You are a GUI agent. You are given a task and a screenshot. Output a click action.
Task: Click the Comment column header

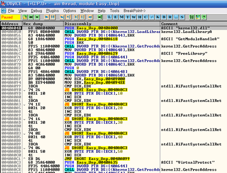(193, 24)
